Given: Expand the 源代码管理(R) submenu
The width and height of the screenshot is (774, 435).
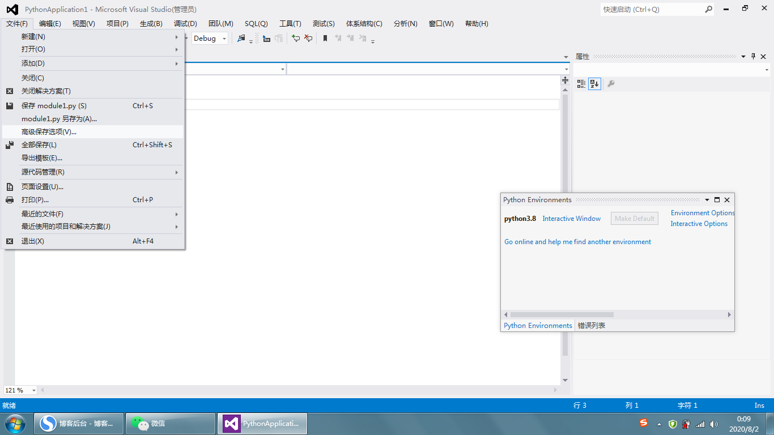Looking at the screenshot, I should (93, 172).
